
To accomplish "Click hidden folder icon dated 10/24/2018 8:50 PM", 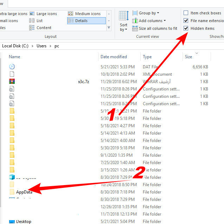I will coord(12,184).
